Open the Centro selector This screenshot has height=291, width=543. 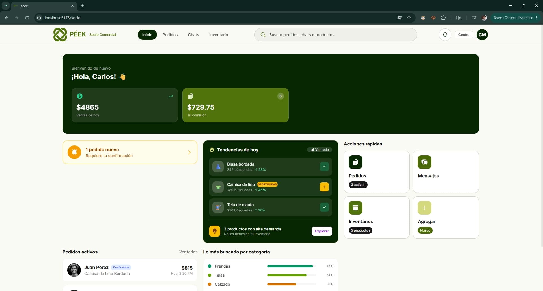pos(464,35)
